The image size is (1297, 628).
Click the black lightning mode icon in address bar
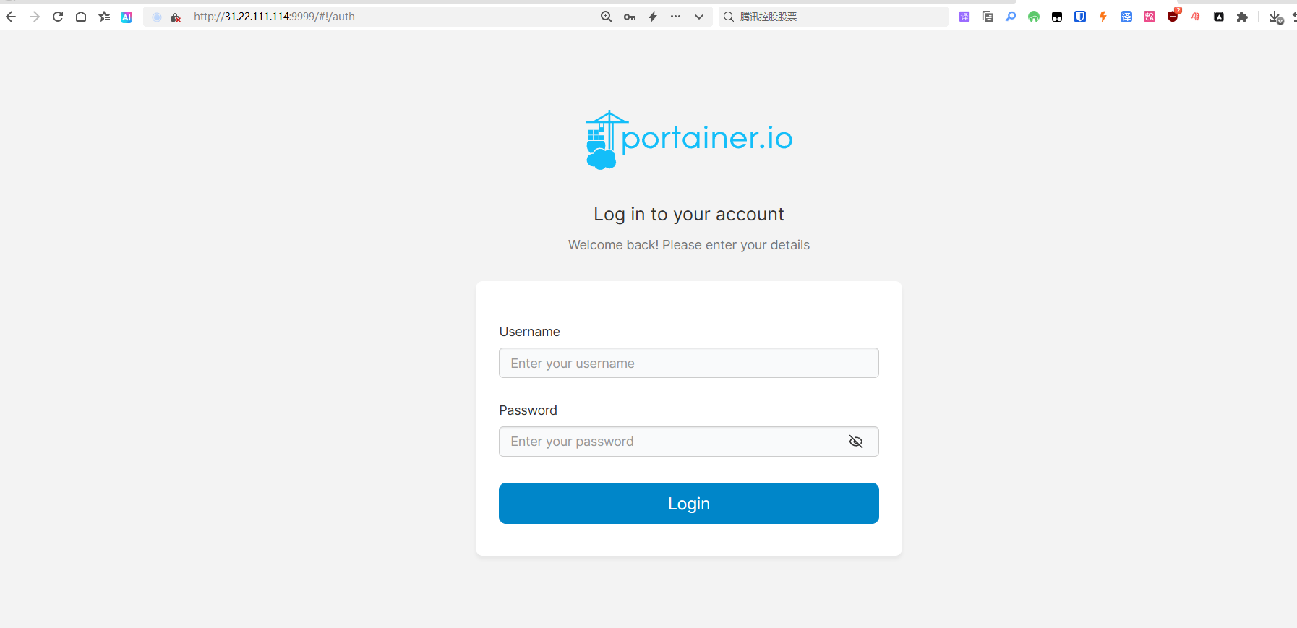653,17
